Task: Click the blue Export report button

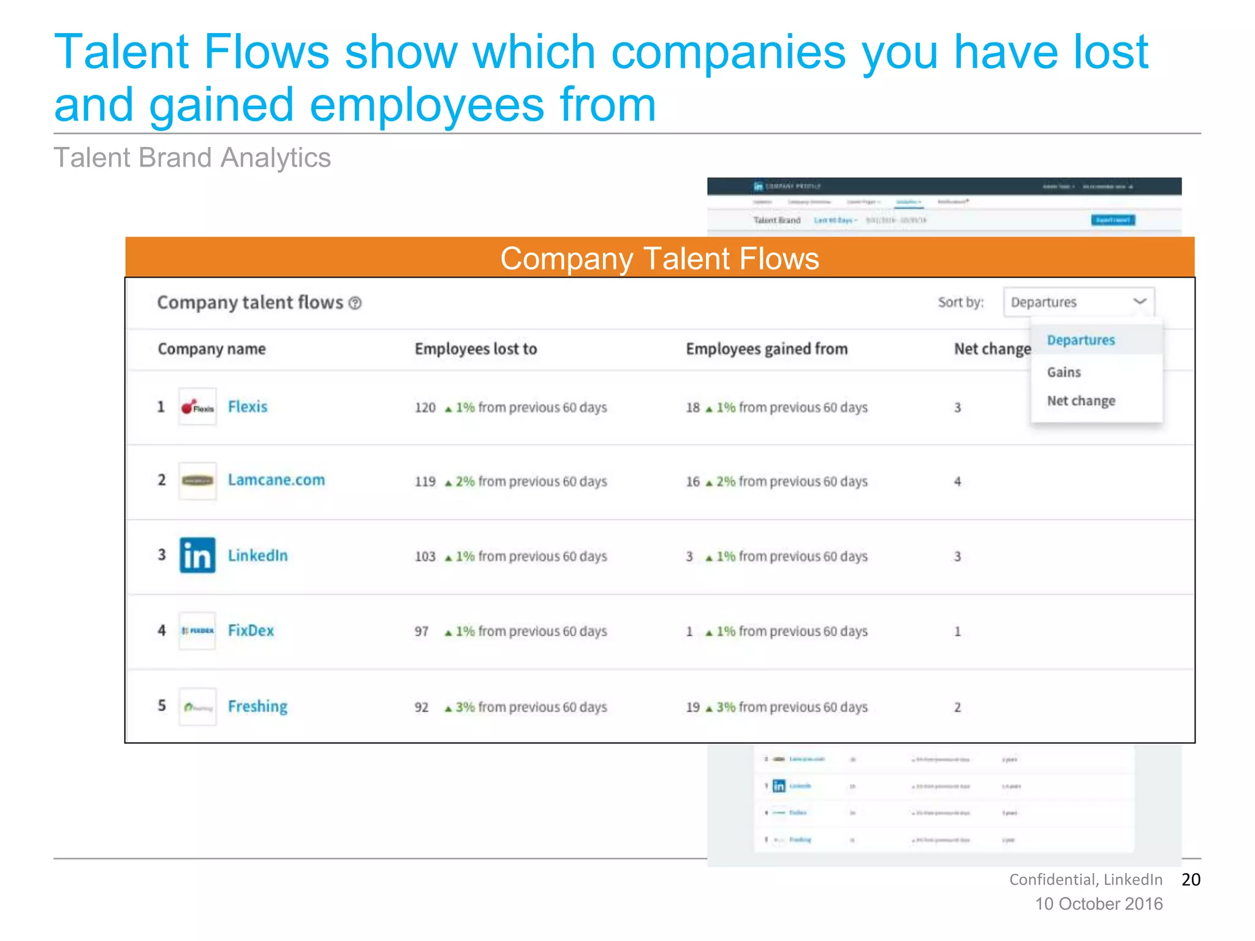Action: click(1113, 220)
